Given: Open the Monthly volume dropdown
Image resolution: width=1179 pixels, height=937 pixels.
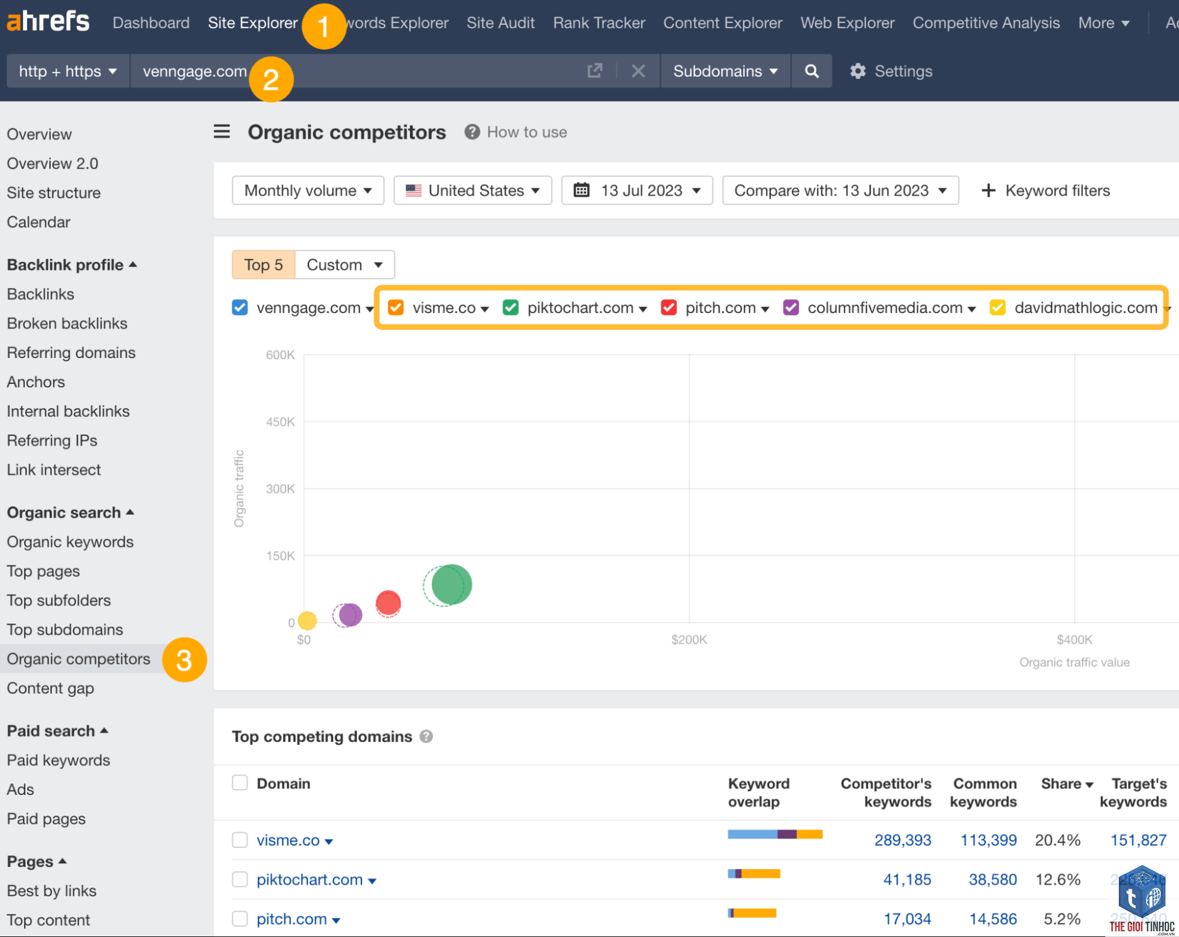Looking at the screenshot, I should click(x=308, y=190).
